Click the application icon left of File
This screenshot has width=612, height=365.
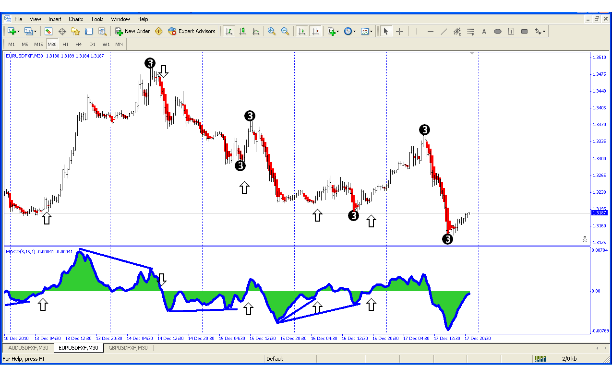click(8, 19)
